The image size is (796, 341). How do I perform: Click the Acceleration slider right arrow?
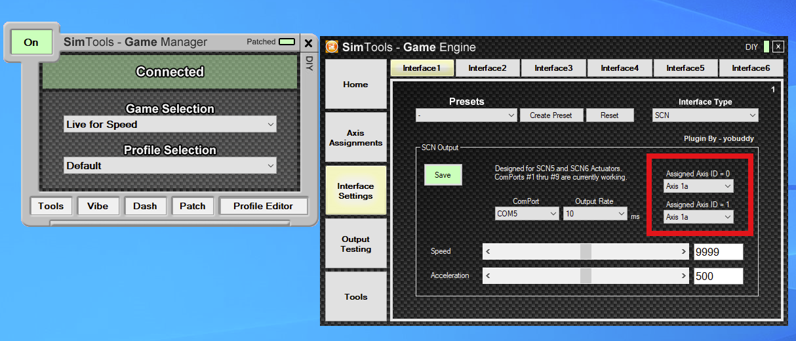(x=684, y=276)
